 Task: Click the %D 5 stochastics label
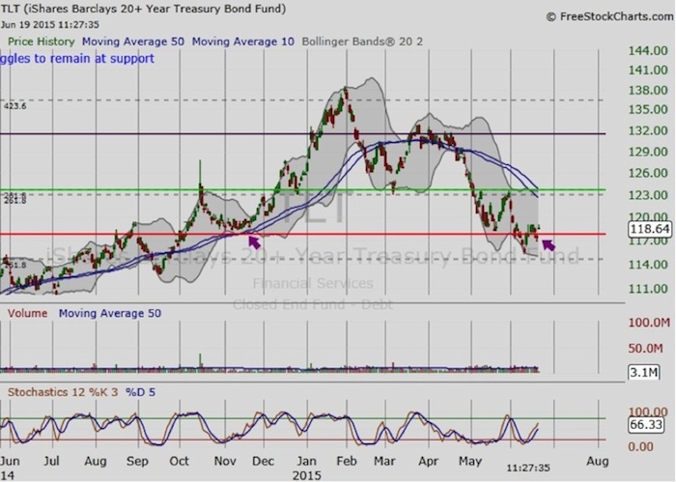(x=141, y=392)
